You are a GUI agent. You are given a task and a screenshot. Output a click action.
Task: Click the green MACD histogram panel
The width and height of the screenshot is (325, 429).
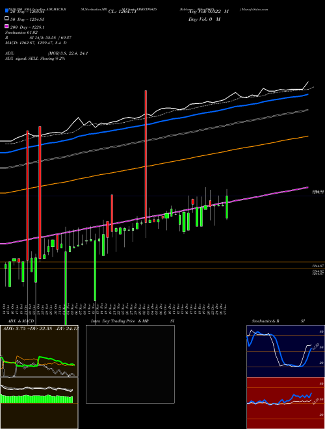point(39,403)
